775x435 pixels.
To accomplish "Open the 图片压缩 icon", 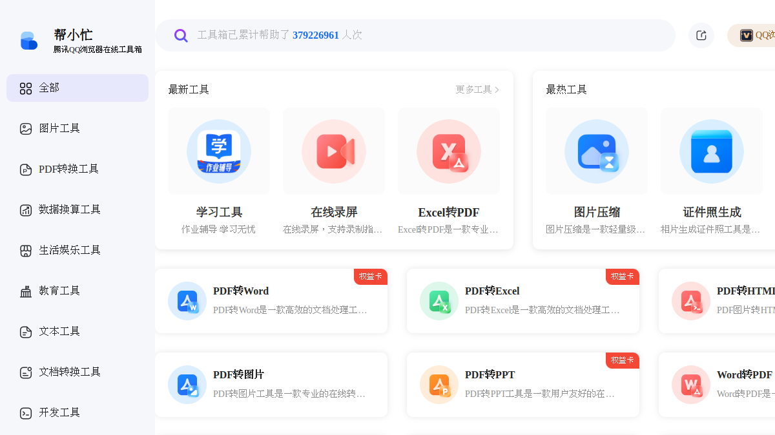I will [x=597, y=151].
